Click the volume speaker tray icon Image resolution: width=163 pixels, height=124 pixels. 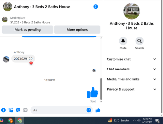(x=139, y=120)
